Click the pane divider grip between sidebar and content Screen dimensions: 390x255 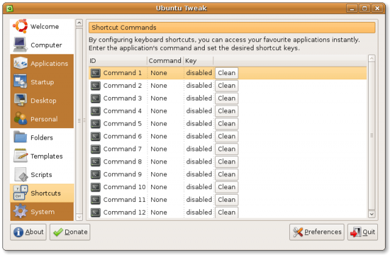84,121
